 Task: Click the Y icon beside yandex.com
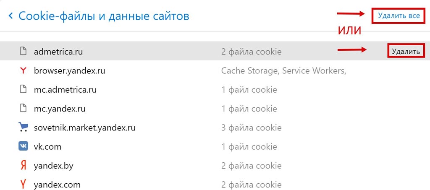click(23, 185)
